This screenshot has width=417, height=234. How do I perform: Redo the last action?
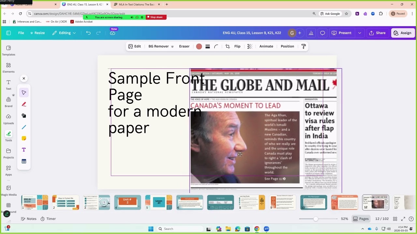tap(98, 33)
